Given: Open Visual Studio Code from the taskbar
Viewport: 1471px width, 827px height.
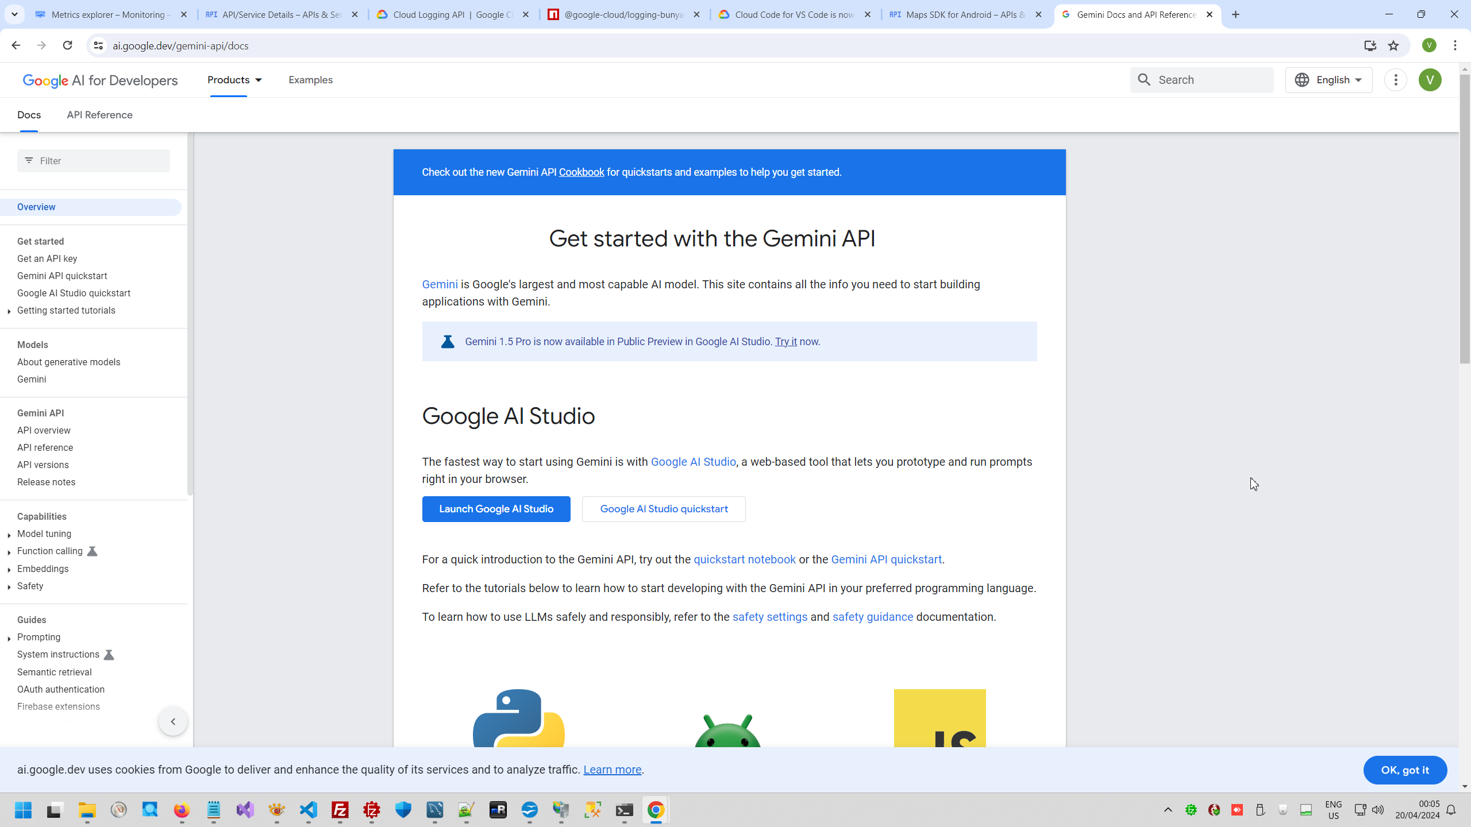Looking at the screenshot, I should 309,810.
